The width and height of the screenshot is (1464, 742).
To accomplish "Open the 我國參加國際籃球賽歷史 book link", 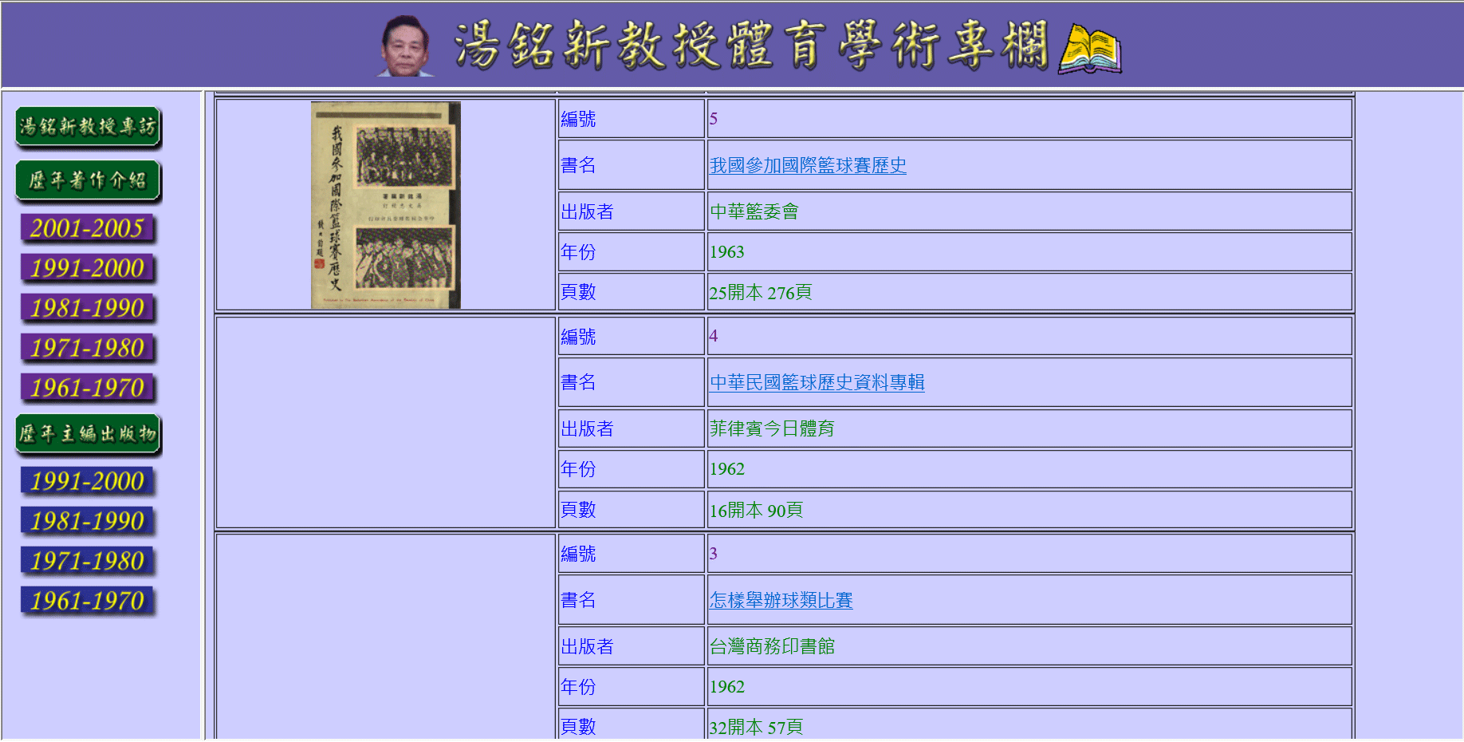I will click(808, 166).
